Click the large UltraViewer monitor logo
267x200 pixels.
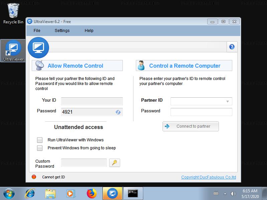(38, 48)
